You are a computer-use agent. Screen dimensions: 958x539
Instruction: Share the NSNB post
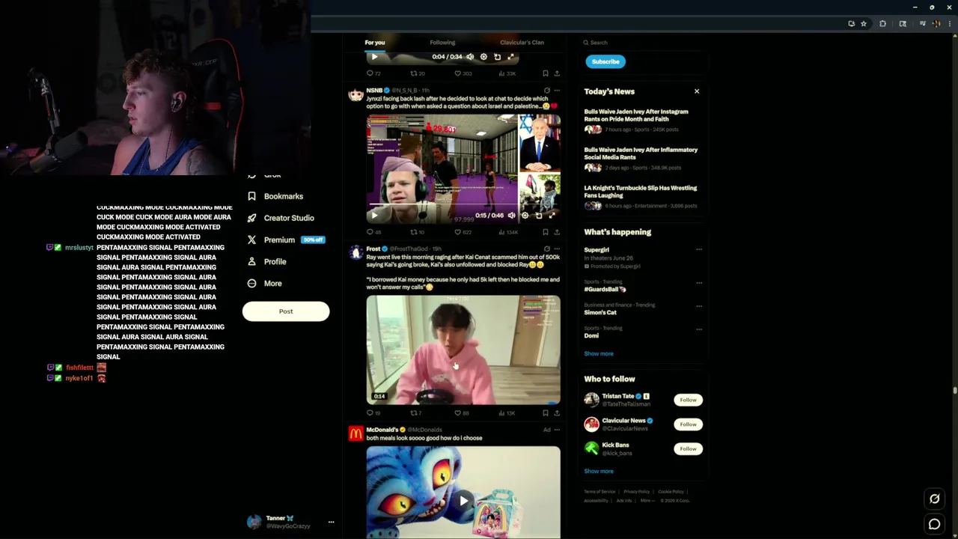(x=557, y=232)
